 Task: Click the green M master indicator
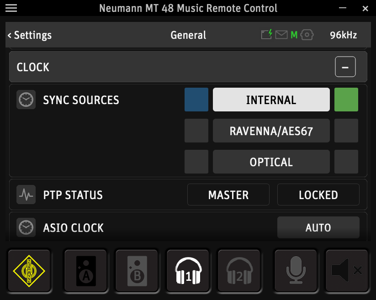pyautogui.click(x=294, y=35)
